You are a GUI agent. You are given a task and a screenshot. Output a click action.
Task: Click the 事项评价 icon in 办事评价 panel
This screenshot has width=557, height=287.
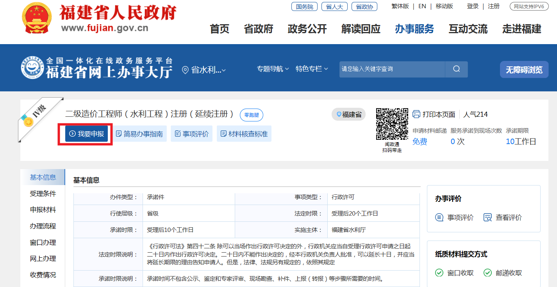439,217
